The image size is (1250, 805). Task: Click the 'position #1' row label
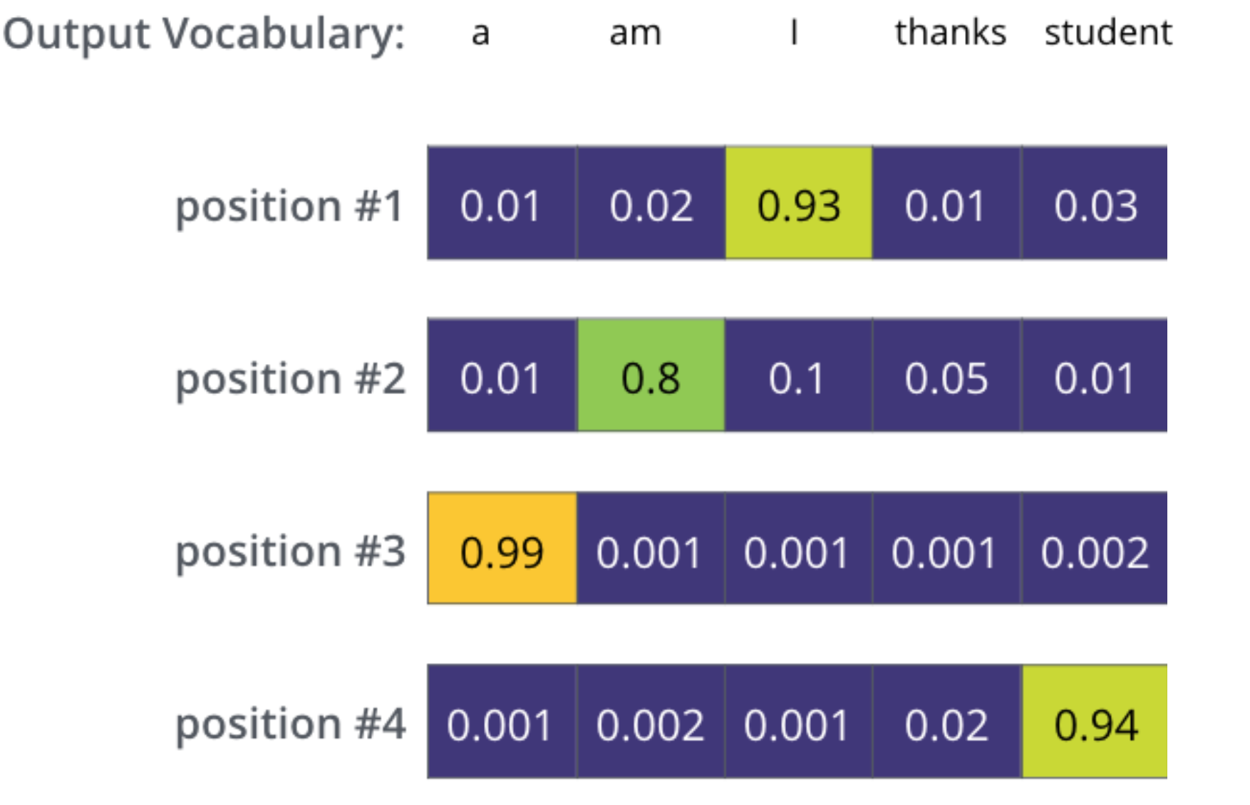click(x=289, y=205)
